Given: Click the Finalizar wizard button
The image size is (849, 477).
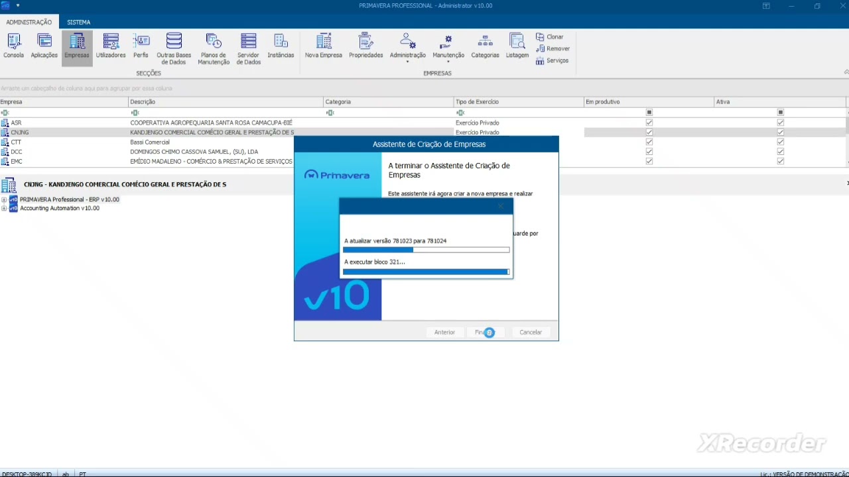Looking at the screenshot, I should pyautogui.click(x=488, y=332).
